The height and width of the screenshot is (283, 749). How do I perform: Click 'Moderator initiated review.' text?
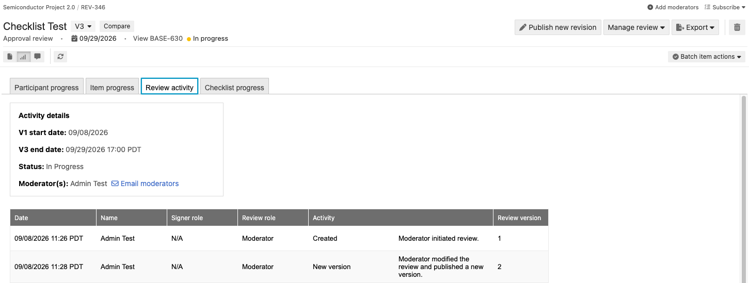point(439,238)
